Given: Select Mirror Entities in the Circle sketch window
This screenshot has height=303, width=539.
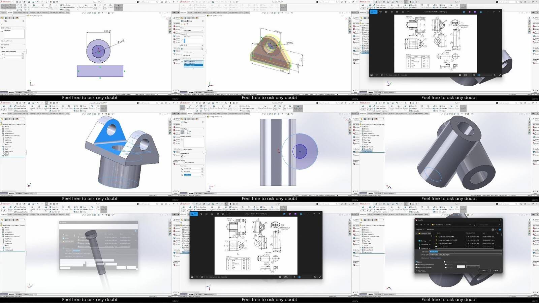Looking at the screenshot, I should pyautogui.click(x=245, y=106).
